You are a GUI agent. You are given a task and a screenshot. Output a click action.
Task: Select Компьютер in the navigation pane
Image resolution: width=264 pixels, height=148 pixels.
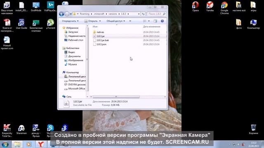click(x=73, y=72)
